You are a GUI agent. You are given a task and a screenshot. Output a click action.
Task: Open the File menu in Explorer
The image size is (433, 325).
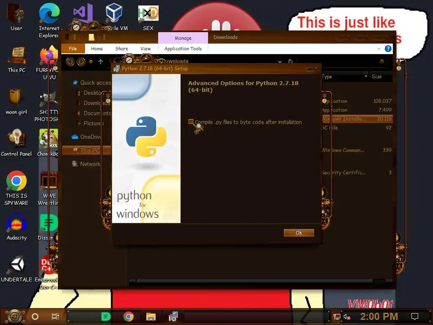(73, 49)
